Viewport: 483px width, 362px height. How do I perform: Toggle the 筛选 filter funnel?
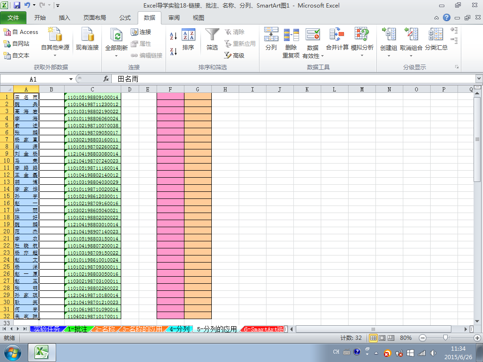point(212,39)
